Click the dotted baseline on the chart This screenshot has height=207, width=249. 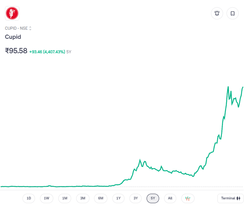tap(152, 187)
